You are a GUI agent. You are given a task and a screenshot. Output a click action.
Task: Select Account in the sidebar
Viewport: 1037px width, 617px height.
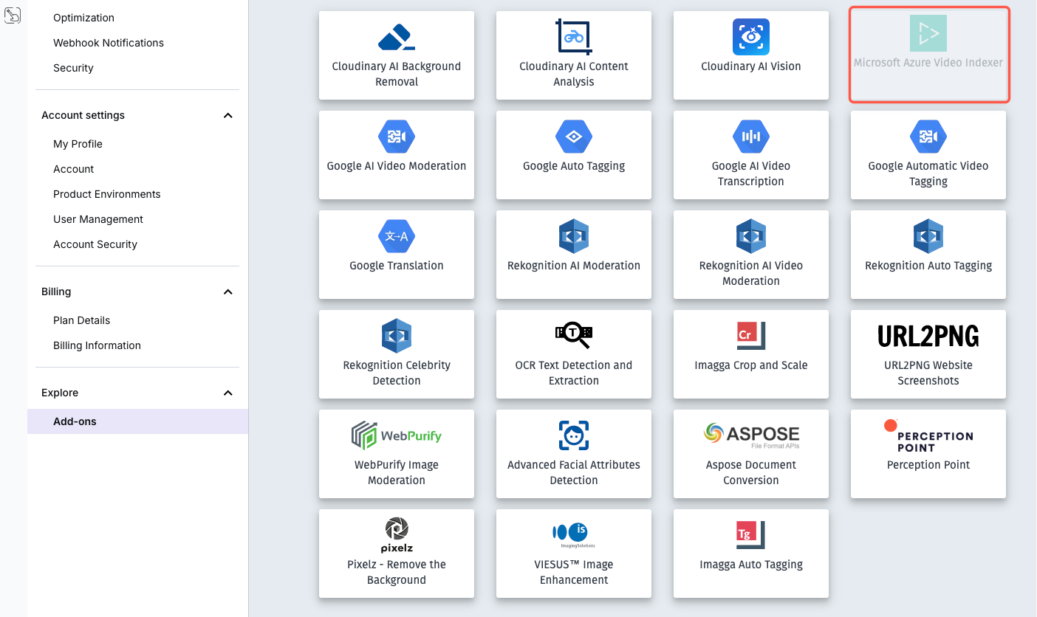point(73,169)
